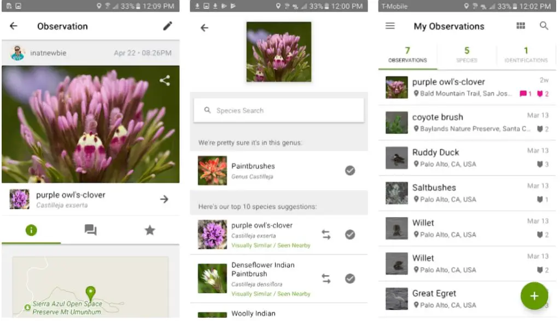Tap the identification badge on coyote brush row
The image size is (560, 321).
(541, 129)
